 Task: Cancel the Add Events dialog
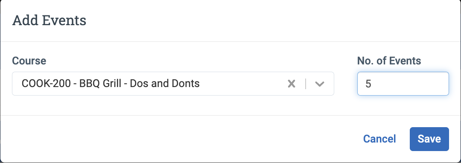(379, 139)
